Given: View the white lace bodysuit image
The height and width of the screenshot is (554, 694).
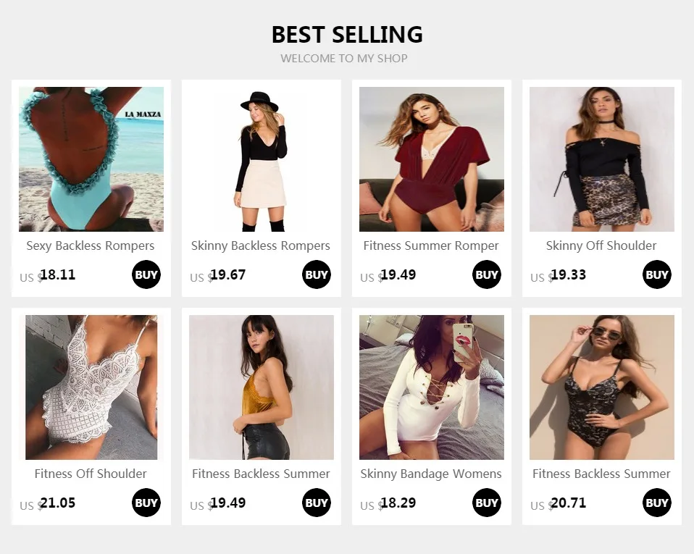Looking at the screenshot, I should pyautogui.click(x=91, y=387).
